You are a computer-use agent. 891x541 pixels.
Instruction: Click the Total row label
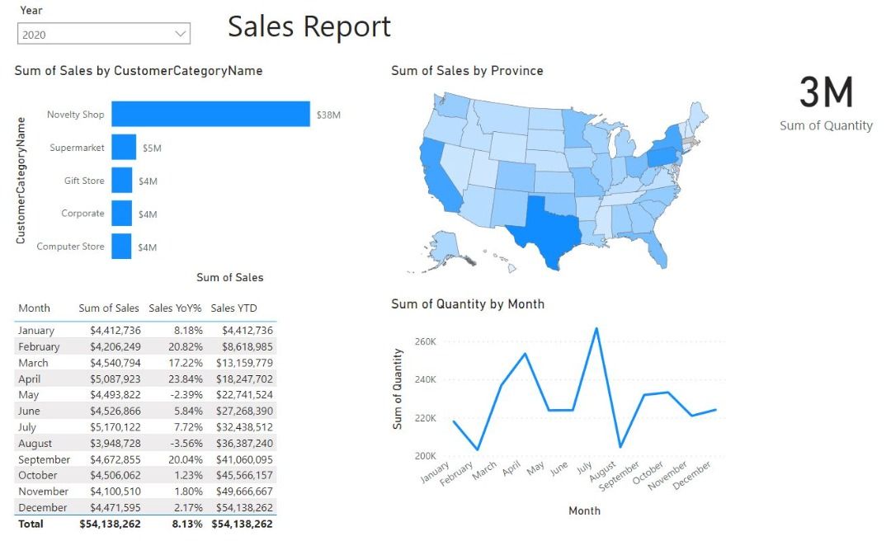tap(31, 524)
